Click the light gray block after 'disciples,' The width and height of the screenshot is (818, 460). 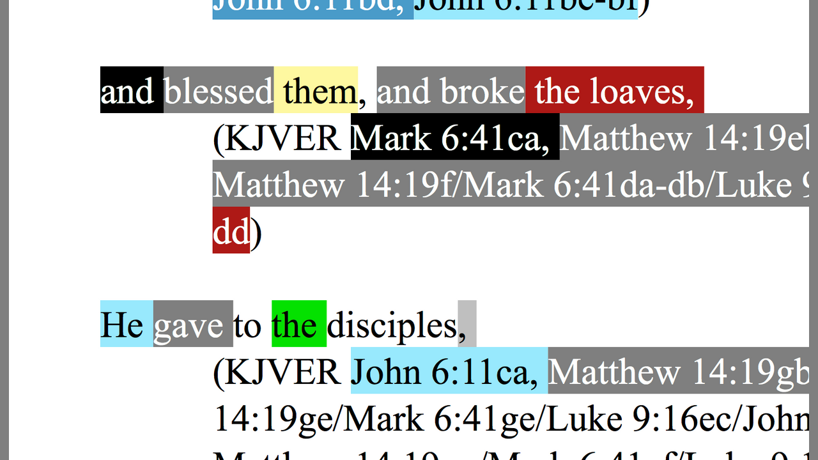[x=467, y=324]
